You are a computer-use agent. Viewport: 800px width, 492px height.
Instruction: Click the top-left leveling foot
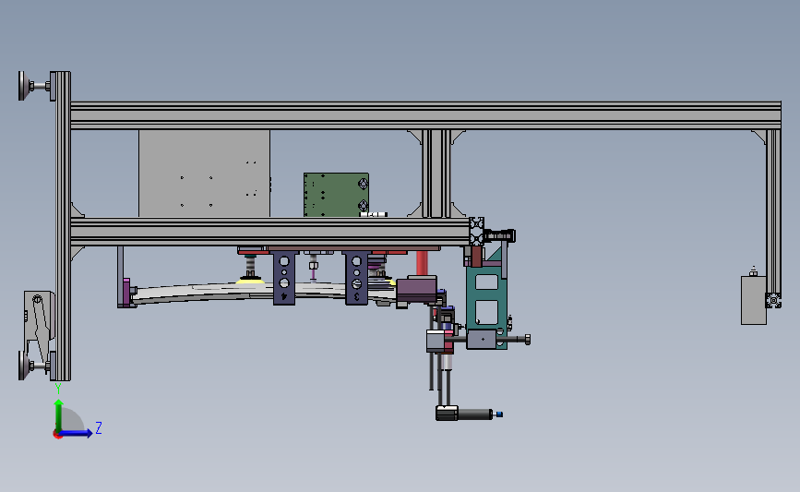point(35,86)
